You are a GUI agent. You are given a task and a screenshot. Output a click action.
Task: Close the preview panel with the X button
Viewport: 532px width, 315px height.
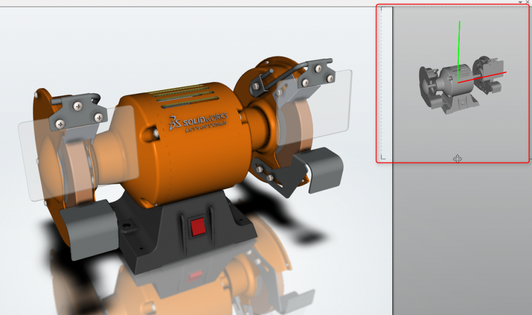[527, 3]
